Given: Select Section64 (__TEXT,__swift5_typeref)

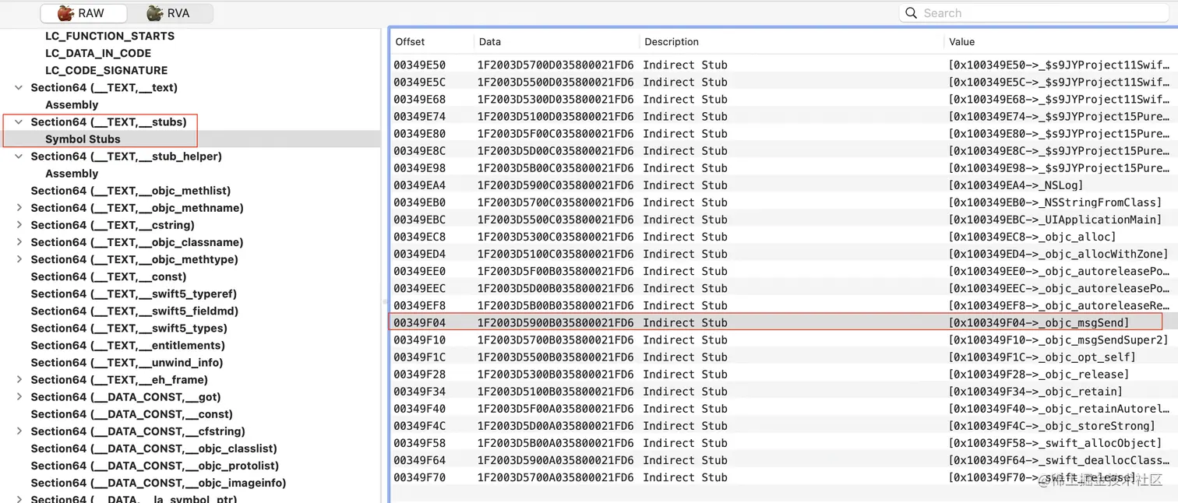Looking at the screenshot, I should pos(134,294).
